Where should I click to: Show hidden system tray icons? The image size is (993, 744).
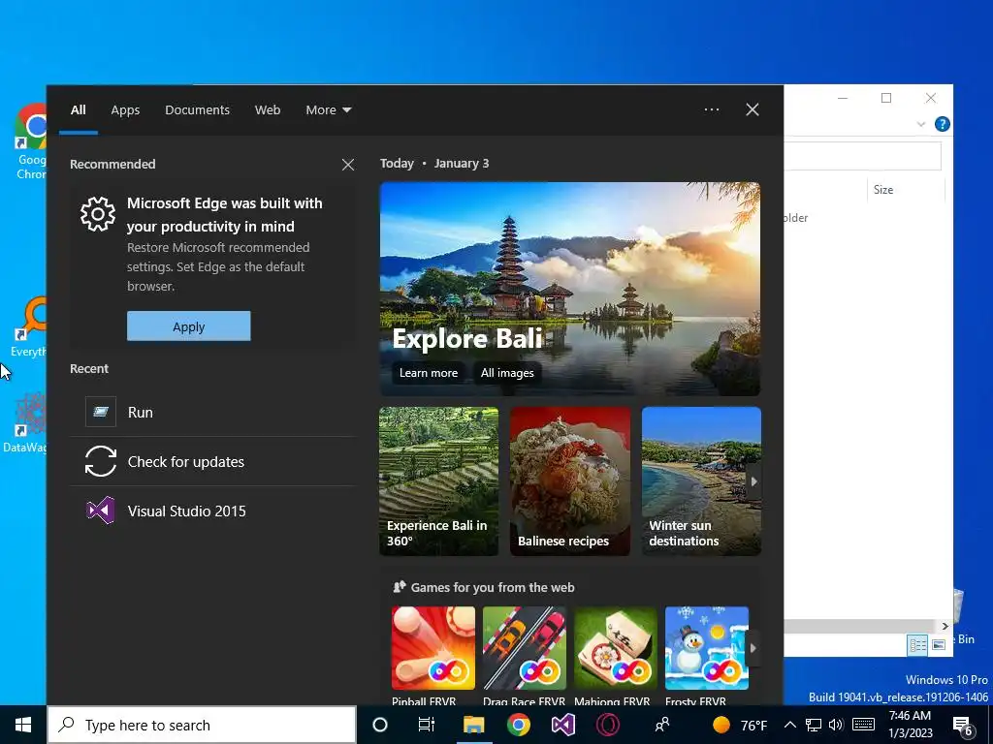pos(789,725)
